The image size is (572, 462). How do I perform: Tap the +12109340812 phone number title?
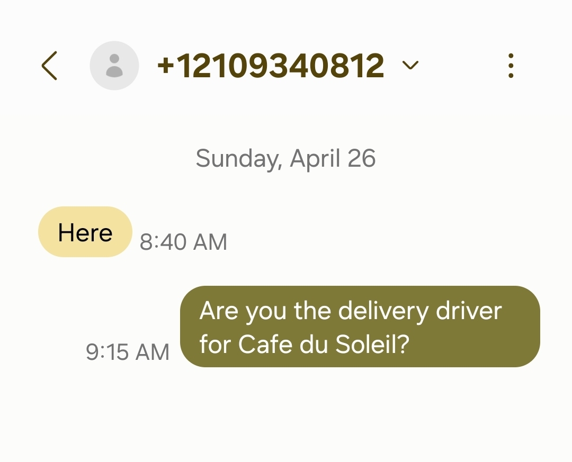coord(271,66)
